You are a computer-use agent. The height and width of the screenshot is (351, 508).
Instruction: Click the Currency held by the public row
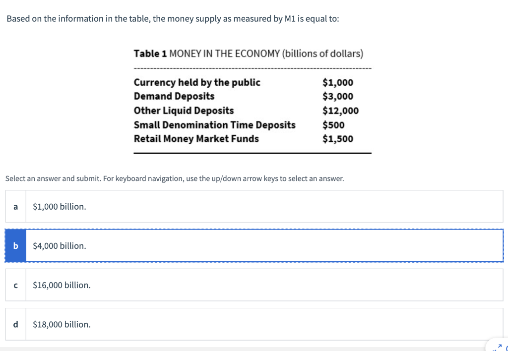point(196,82)
